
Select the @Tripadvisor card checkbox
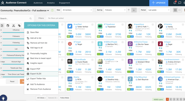click(123, 25)
